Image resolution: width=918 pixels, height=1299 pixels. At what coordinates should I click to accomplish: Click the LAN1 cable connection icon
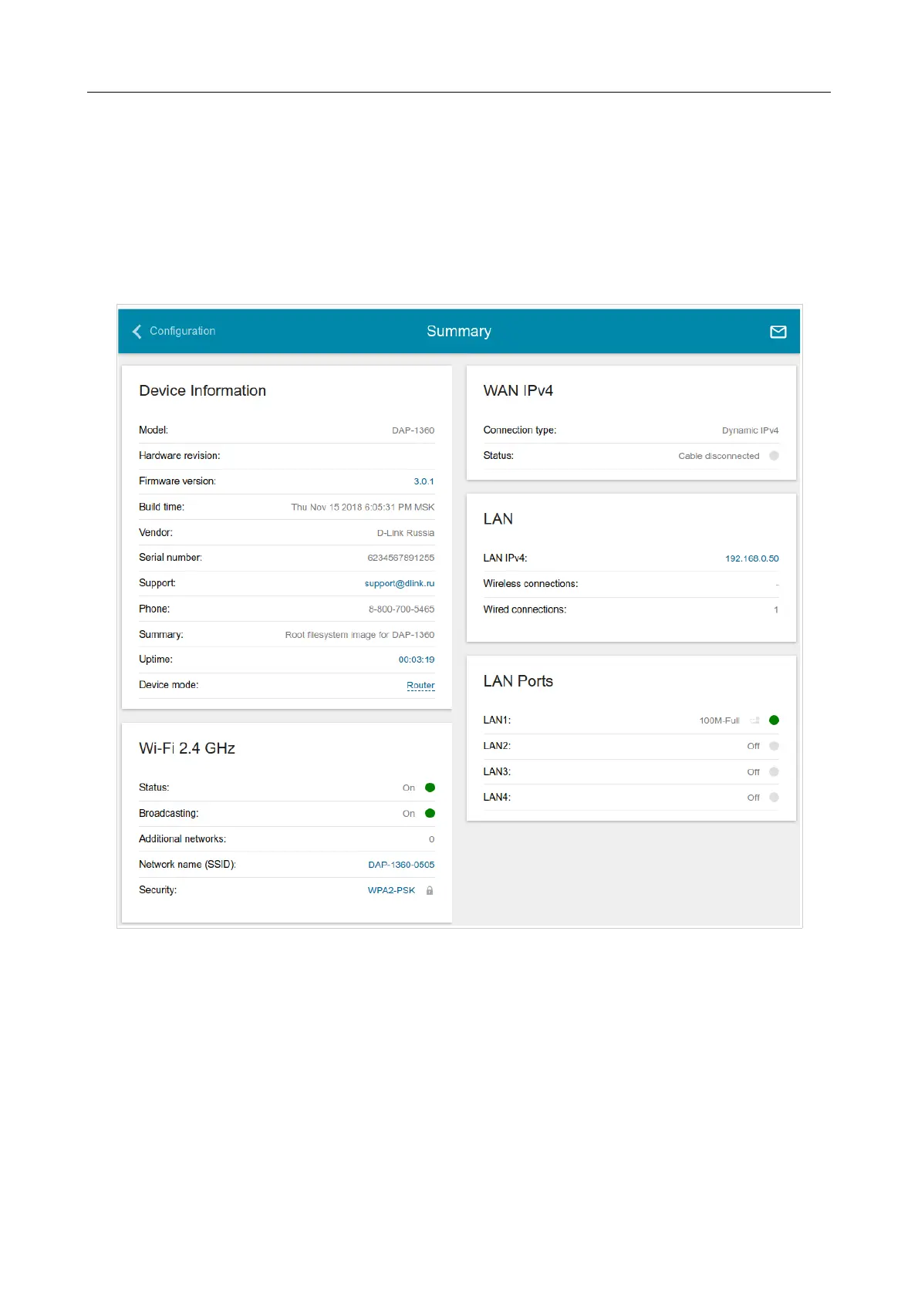[755, 720]
